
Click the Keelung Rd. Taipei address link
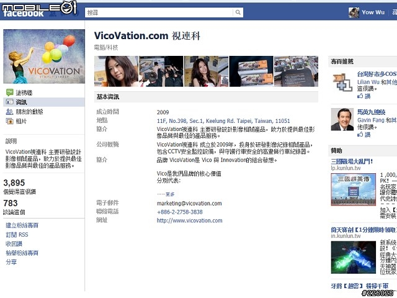223,121
